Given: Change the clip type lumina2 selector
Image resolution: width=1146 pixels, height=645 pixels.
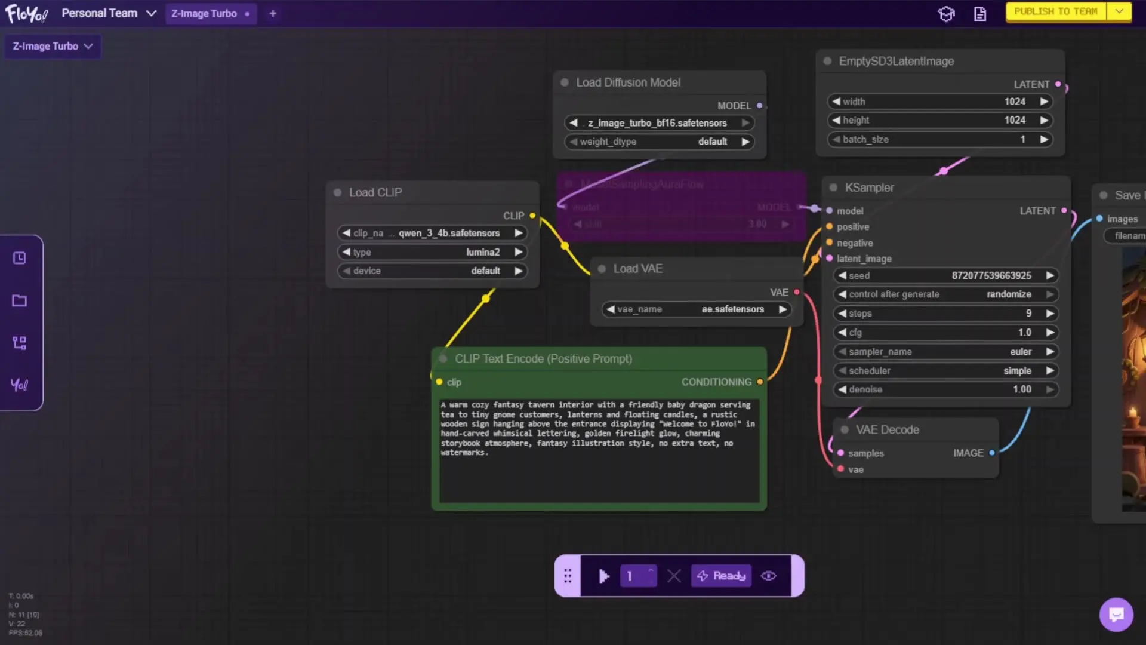Looking at the screenshot, I should (432, 252).
